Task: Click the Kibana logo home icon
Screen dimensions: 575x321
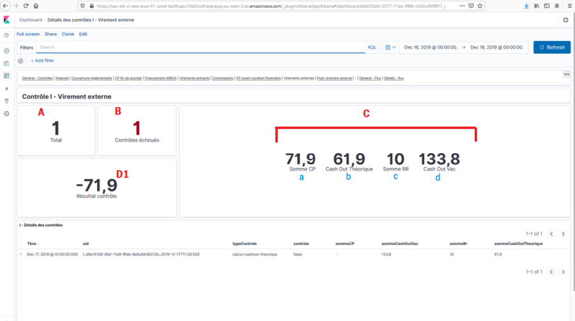Action: [x=6, y=20]
